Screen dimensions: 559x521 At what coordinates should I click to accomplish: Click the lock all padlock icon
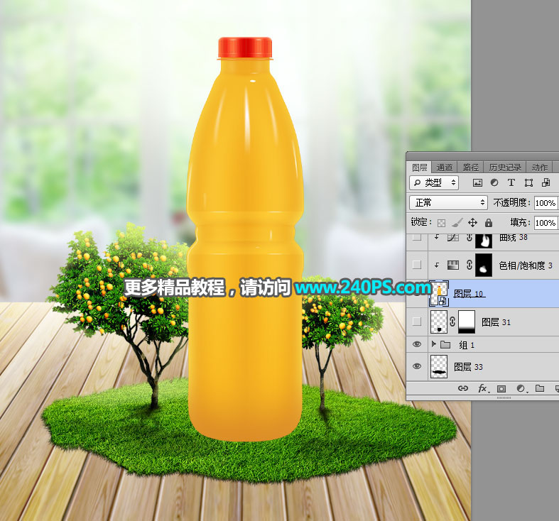coord(488,223)
